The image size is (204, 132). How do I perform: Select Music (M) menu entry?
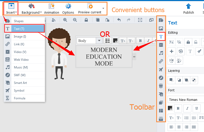24,67
